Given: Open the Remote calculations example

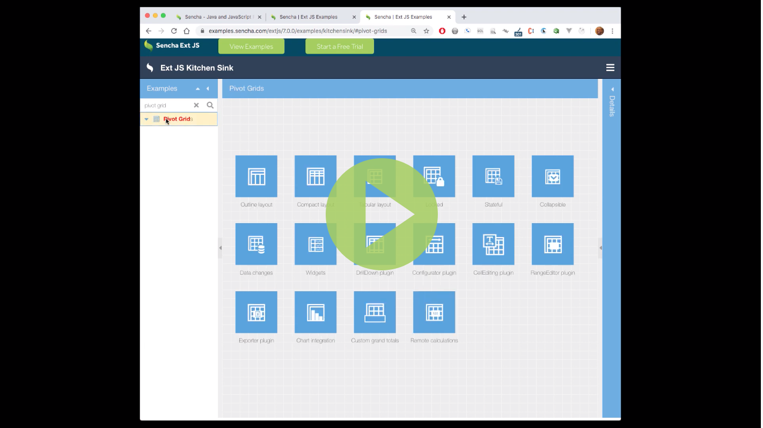Looking at the screenshot, I should [x=434, y=312].
